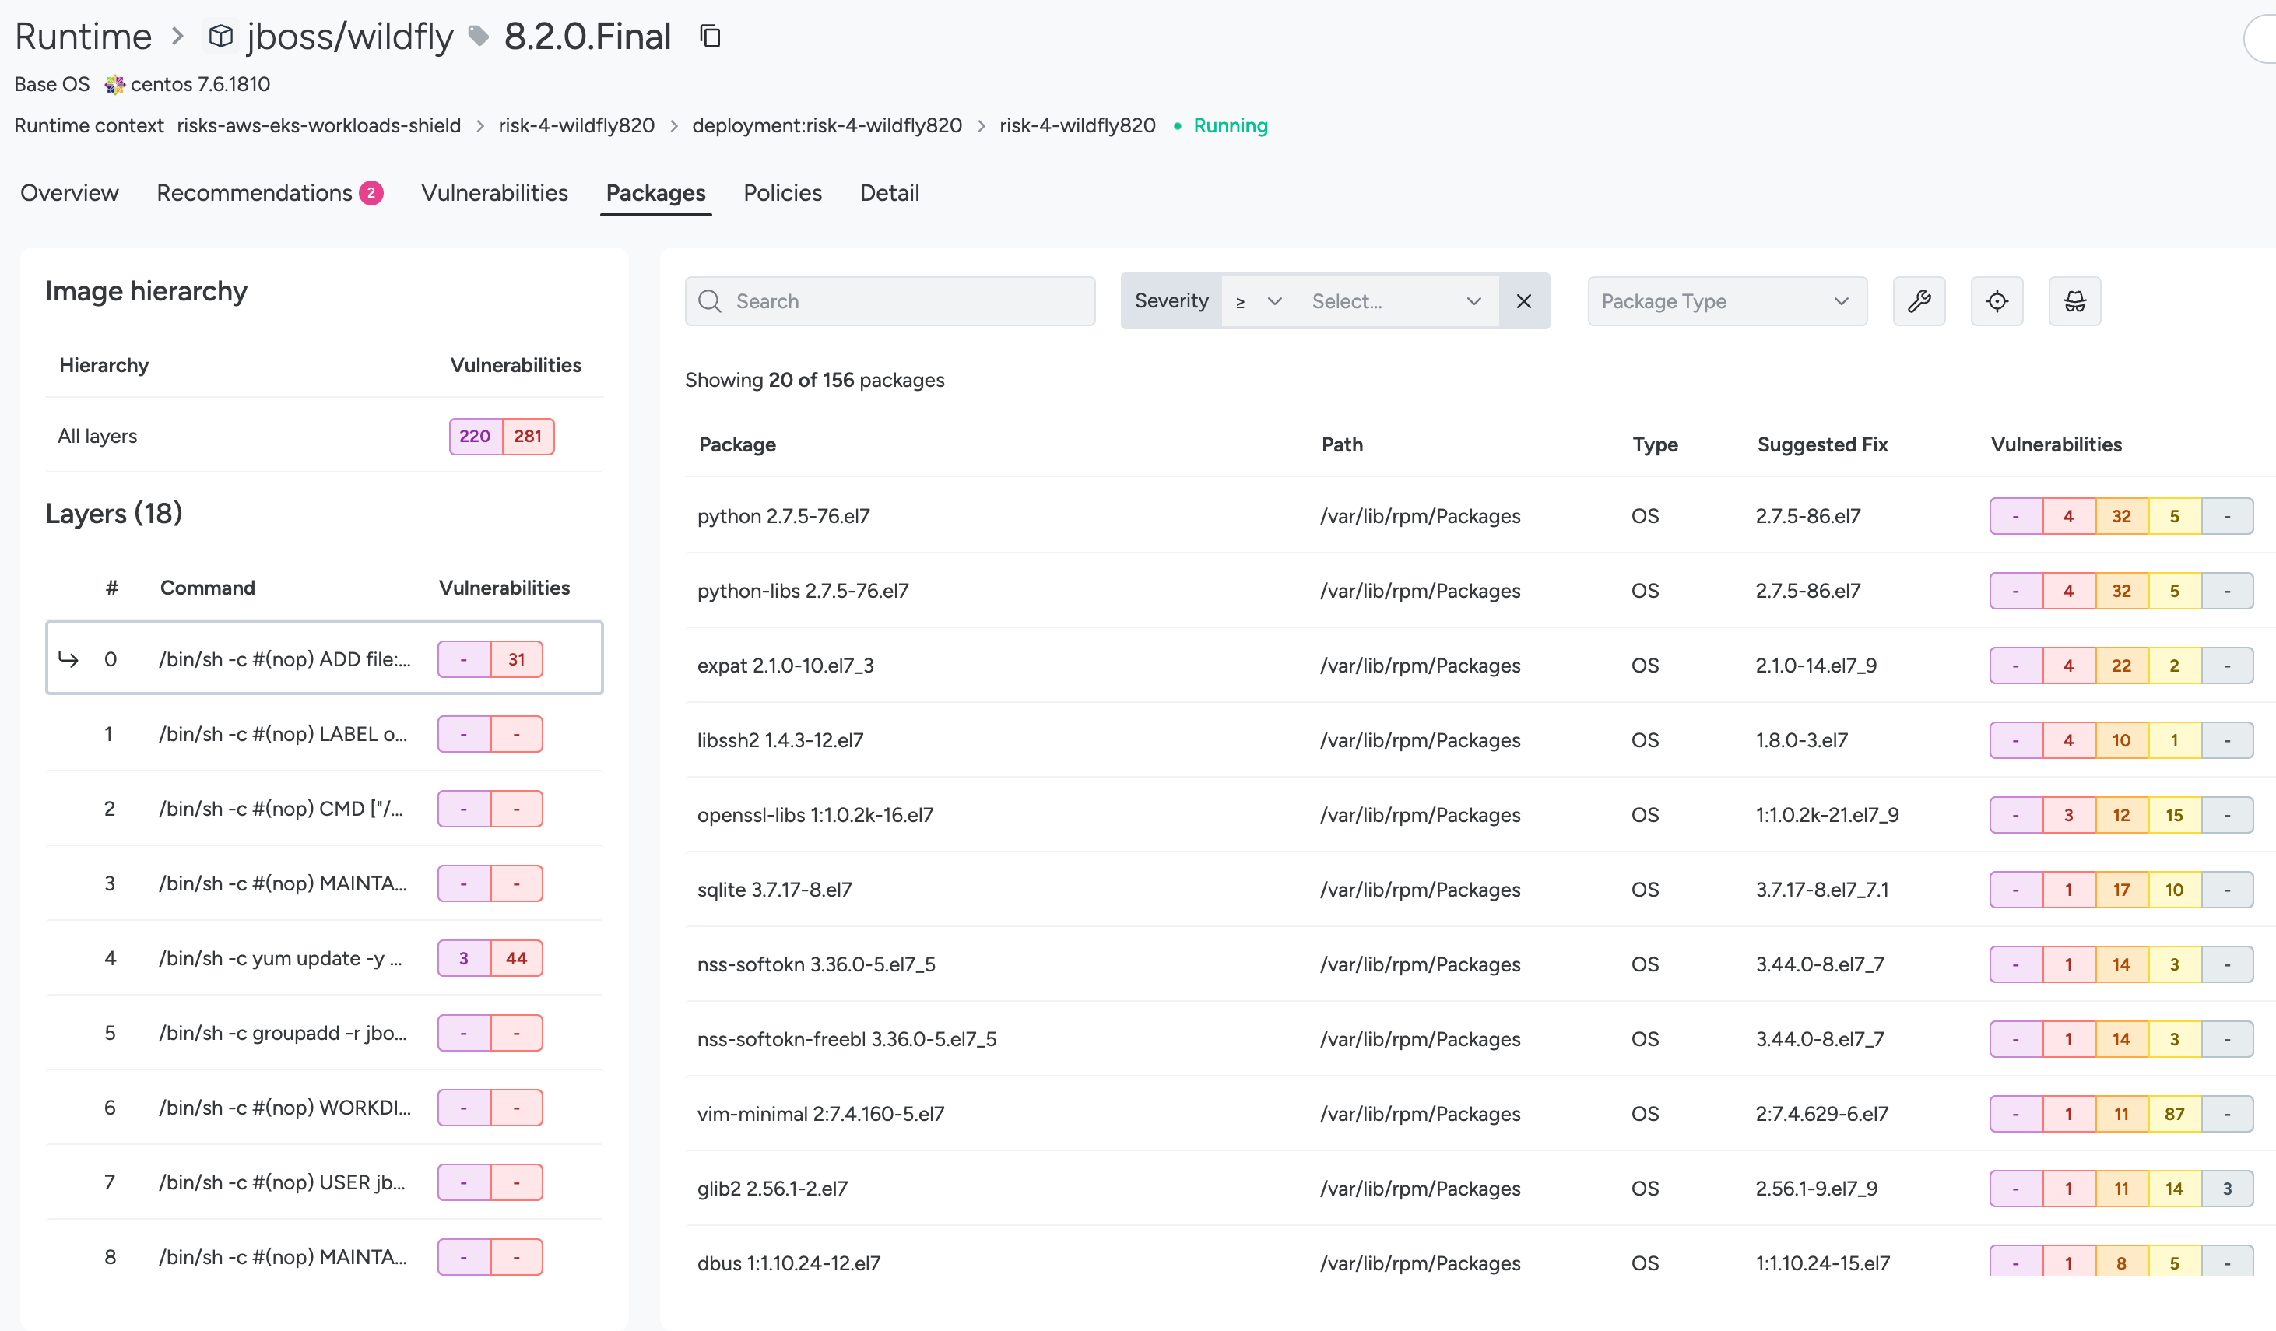Click the magnifier icon in Search field
Image resolution: width=2276 pixels, height=1331 pixels.
[710, 300]
